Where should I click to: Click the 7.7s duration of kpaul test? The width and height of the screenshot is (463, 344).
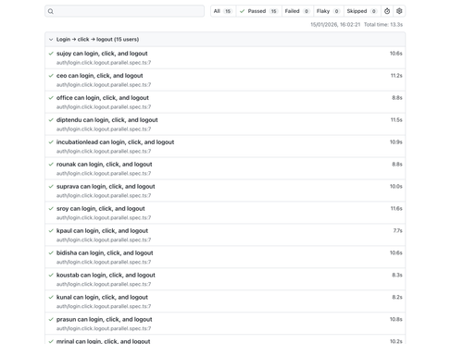[398, 231]
